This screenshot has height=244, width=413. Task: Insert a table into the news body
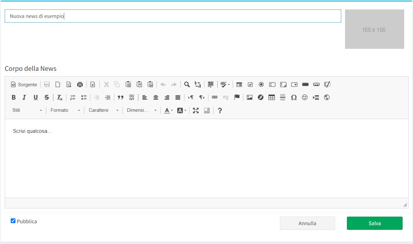(272, 98)
